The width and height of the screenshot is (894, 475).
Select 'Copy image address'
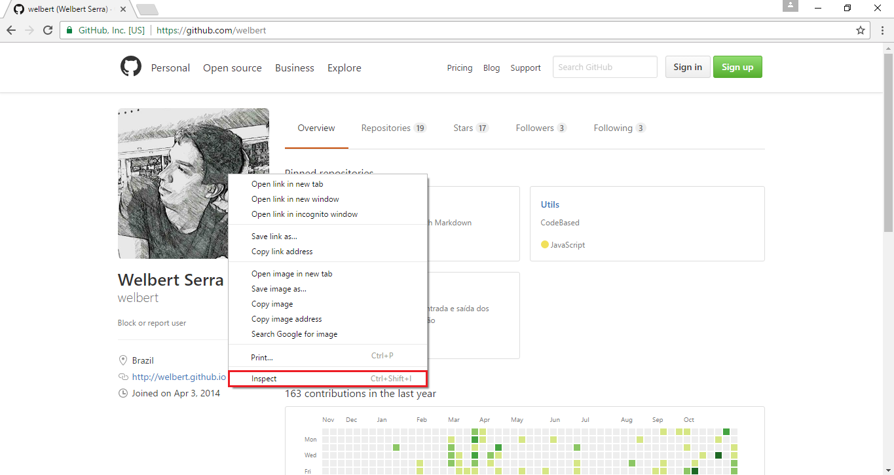point(327,319)
